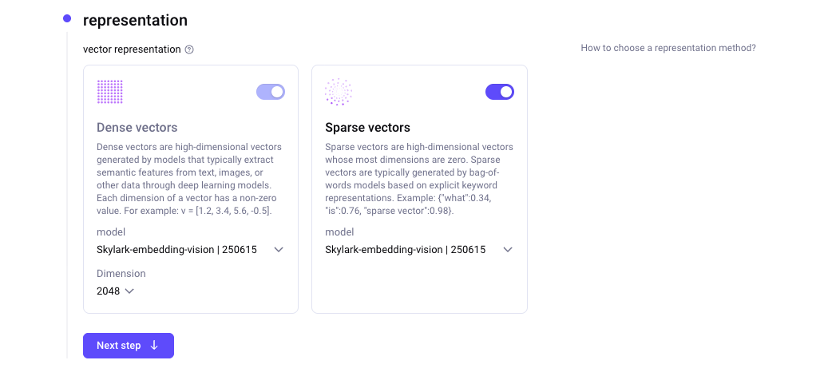Click the help icon beside vector representation
Viewport: 820px width, 380px height.
(189, 49)
